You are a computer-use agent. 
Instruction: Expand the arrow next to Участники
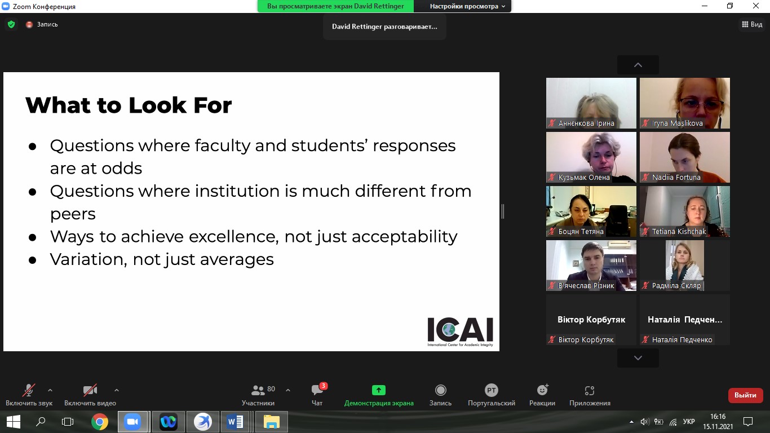click(288, 390)
